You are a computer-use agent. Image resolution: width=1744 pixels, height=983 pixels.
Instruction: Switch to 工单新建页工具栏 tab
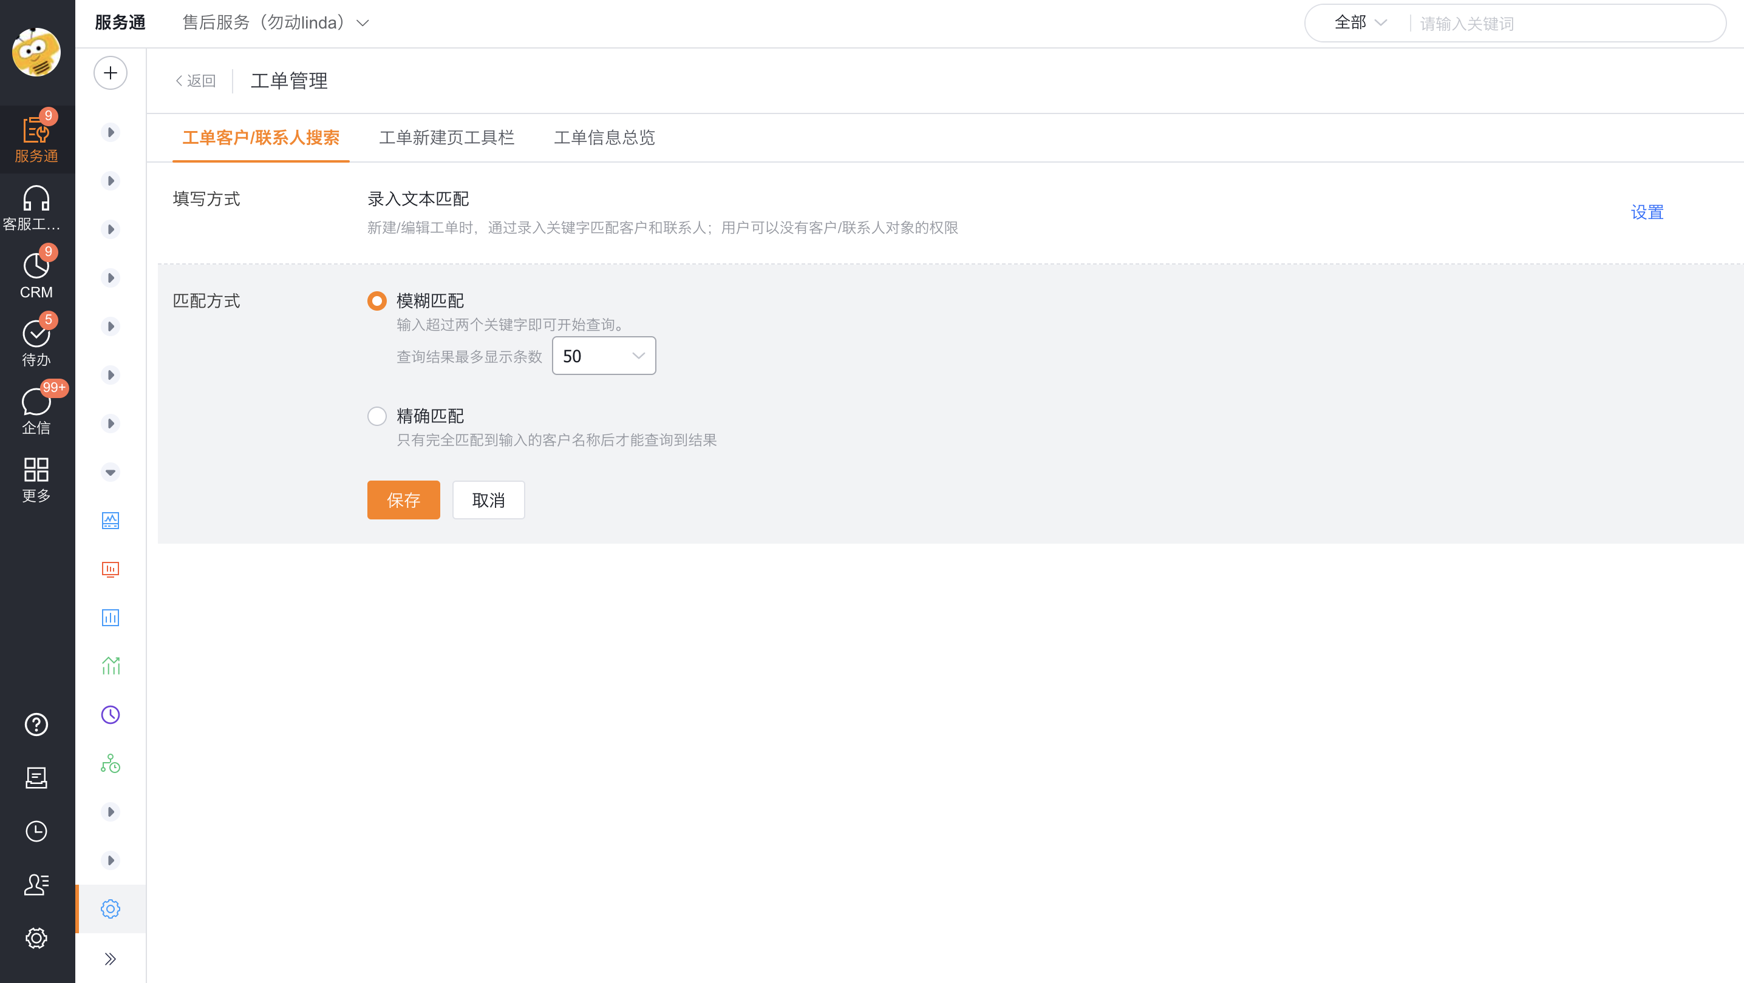coord(447,138)
